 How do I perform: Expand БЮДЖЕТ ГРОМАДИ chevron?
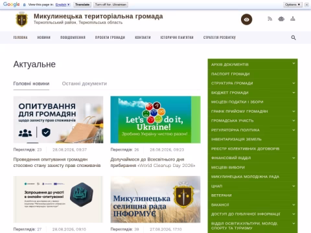click(294, 93)
